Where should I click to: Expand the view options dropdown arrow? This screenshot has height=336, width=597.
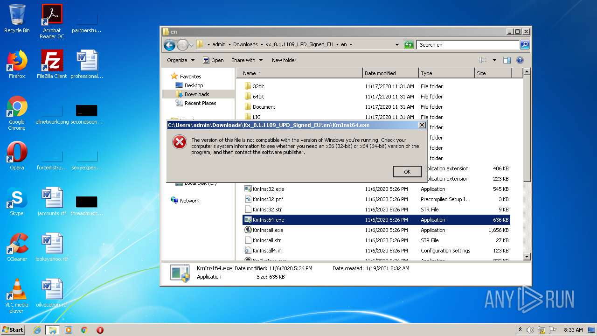[494, 60]
